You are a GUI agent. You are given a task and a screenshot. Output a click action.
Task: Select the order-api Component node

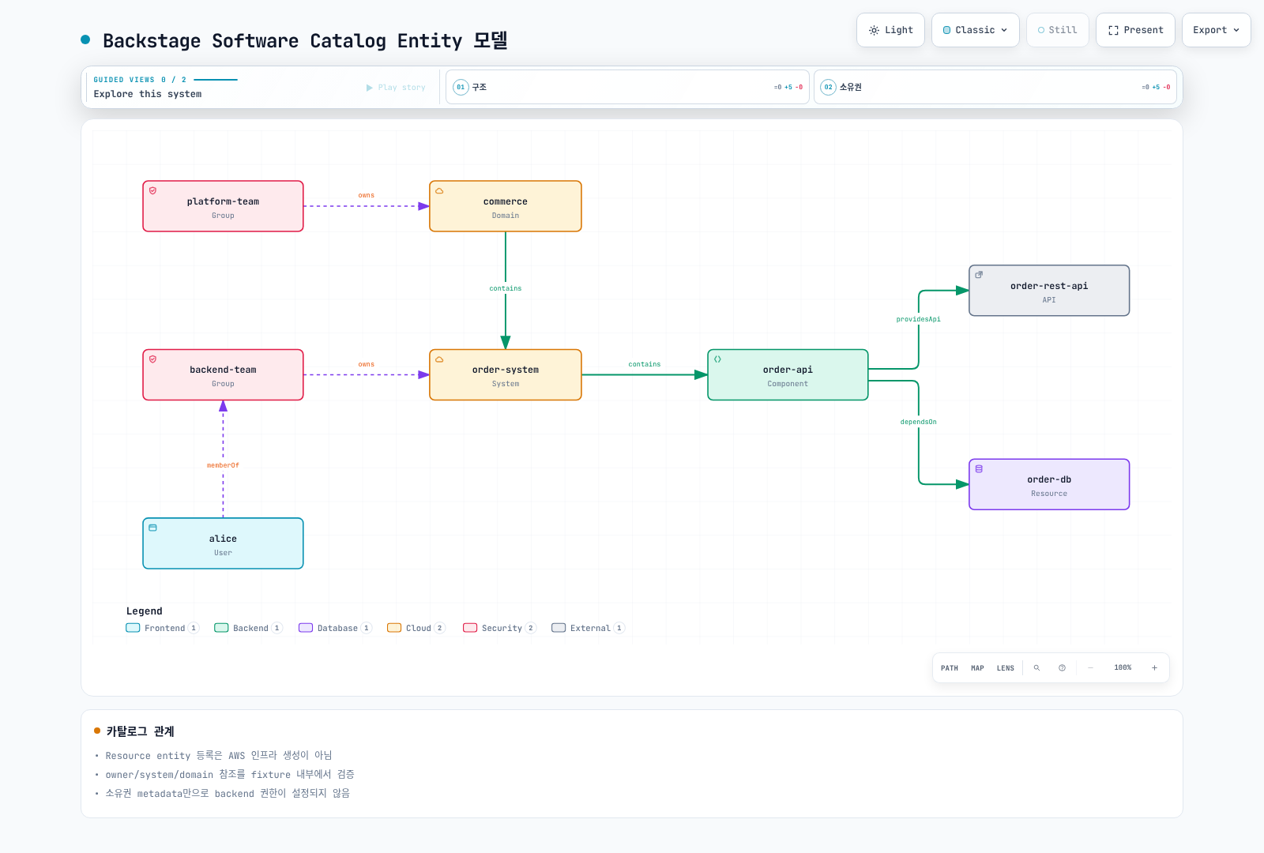tap(788, 375)
